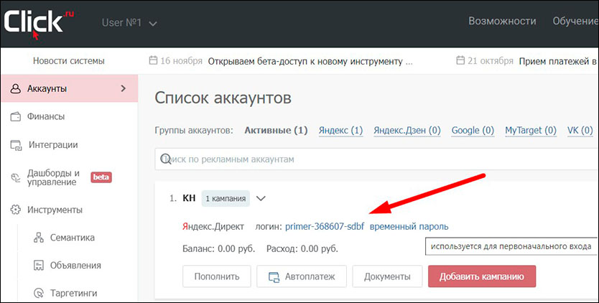
Task: Open Новости системы section
Action: [x=69, y=61]
